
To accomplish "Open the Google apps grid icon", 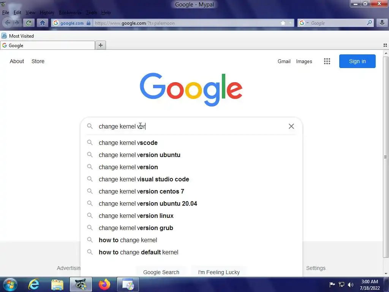I will pyautogui.click(x=327, y=61).
